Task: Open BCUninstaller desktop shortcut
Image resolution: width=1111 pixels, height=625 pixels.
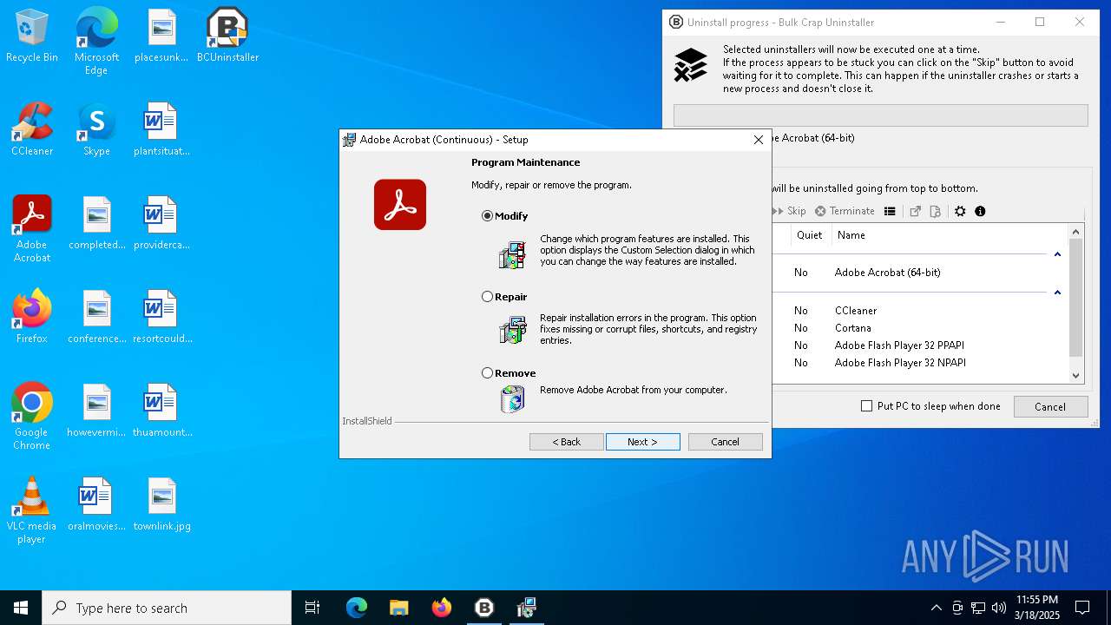Action: (x=227, y=36)
